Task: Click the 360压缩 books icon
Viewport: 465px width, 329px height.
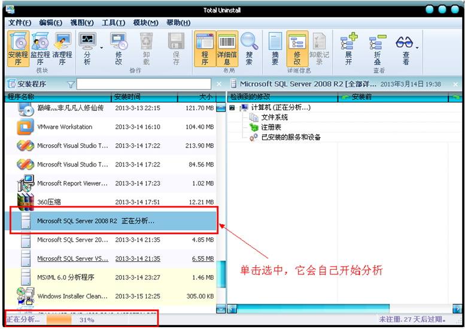Action: click(x=26, y=202)
